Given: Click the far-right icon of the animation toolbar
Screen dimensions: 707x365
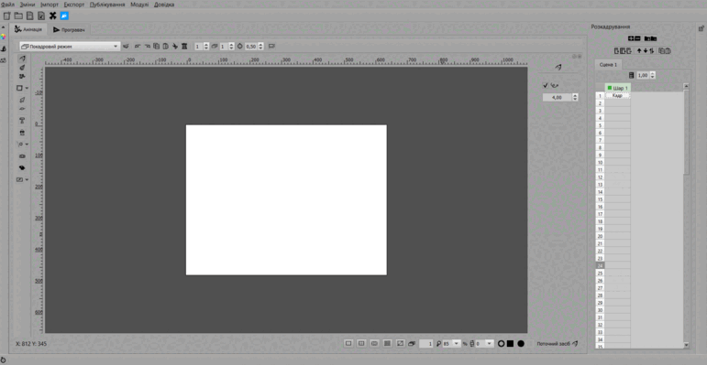Looking at the screenshot, I should tap(271, 46).
